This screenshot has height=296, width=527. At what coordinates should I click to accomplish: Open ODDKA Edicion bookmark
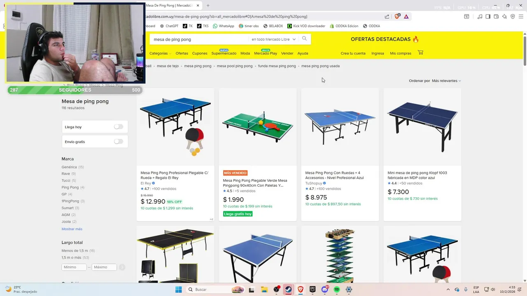point(344,26)
